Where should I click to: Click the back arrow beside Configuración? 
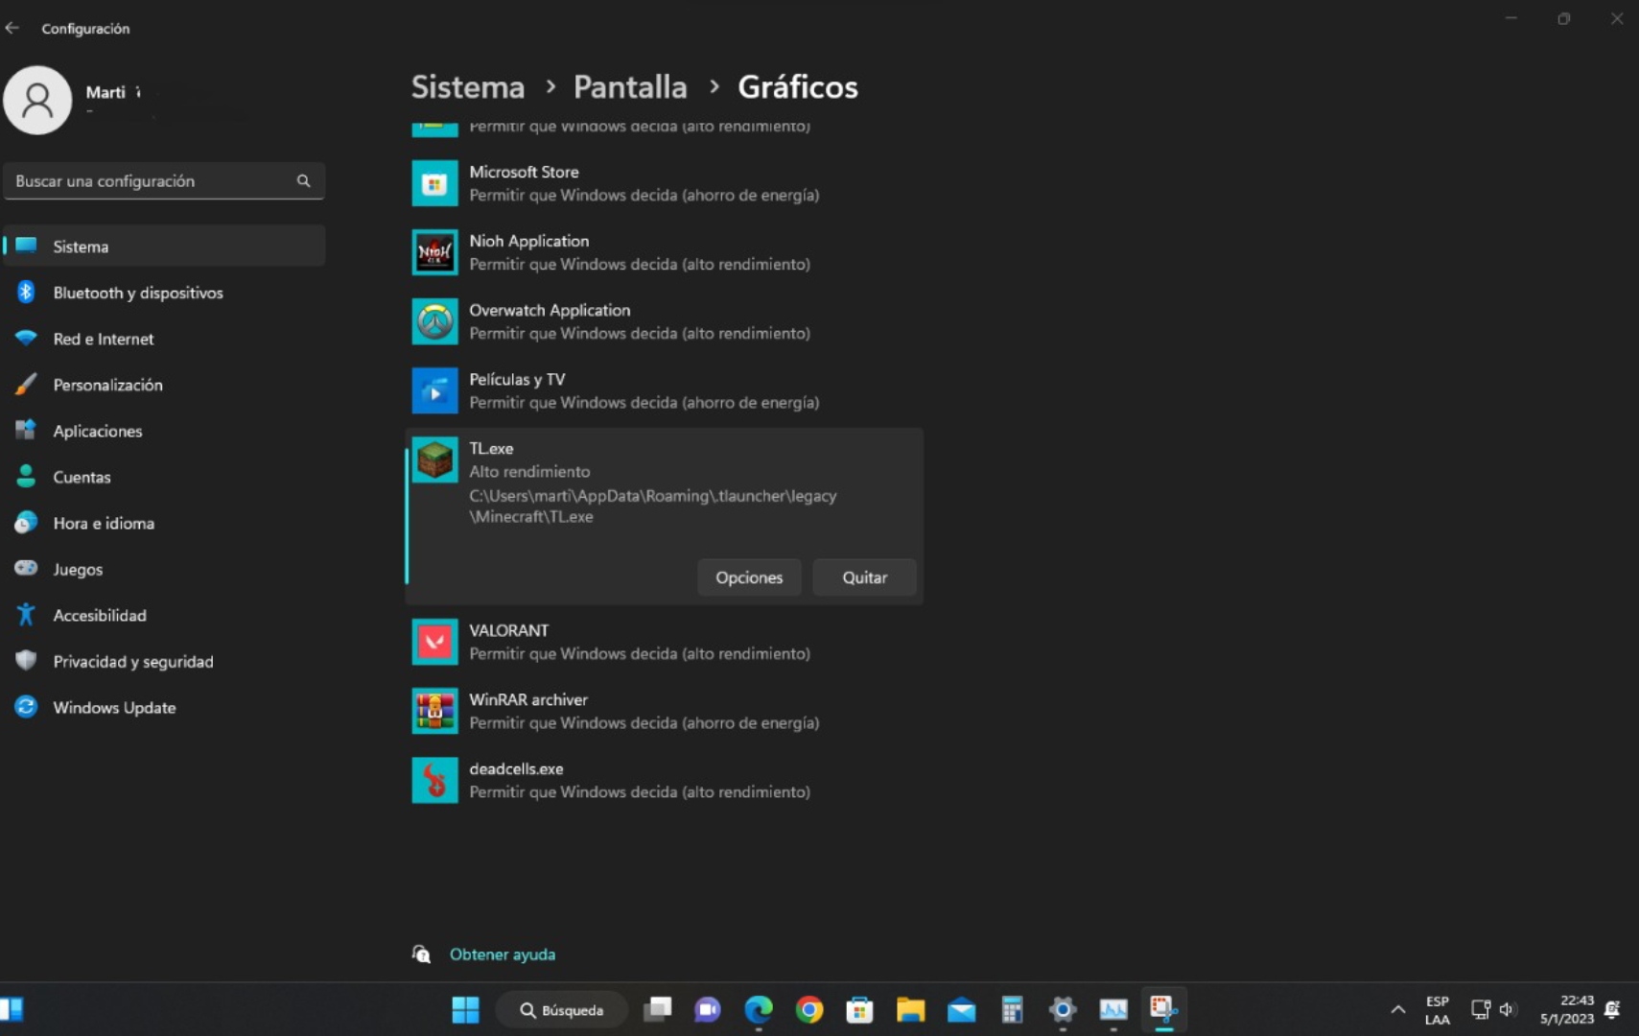point(12,28)
